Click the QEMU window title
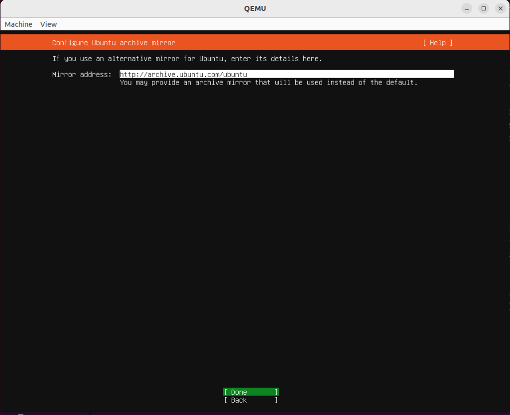The height and width of the screenshot is (415, 510). pyautogui.click(x=255, y=8)
